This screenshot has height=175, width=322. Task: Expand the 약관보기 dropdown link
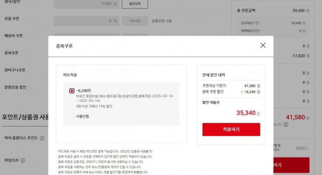point(302,148)
